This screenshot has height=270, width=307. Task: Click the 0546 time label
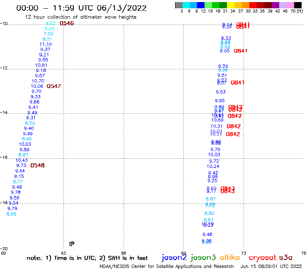click(x=67, y=23)
